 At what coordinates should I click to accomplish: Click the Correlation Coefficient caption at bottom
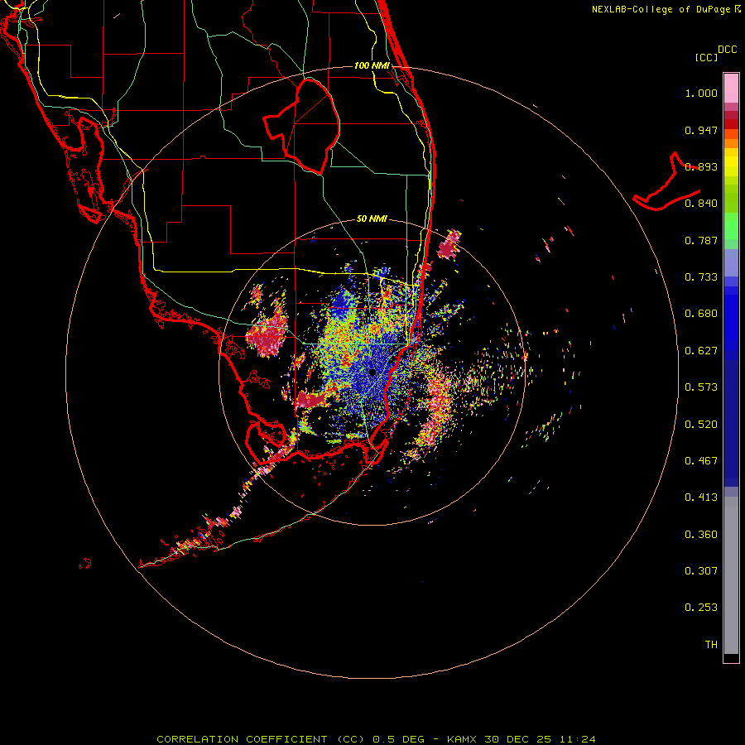click(376, 739)
